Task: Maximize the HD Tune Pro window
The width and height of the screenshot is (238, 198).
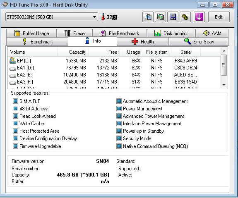Action: pyautogui.click(x=215, y=5)
